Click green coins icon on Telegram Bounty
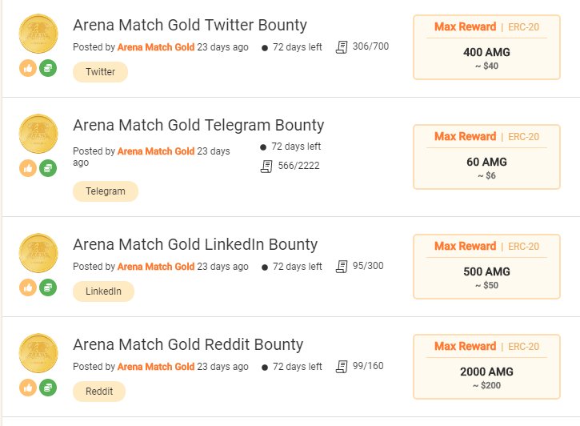580x426 pixels. 48,168
